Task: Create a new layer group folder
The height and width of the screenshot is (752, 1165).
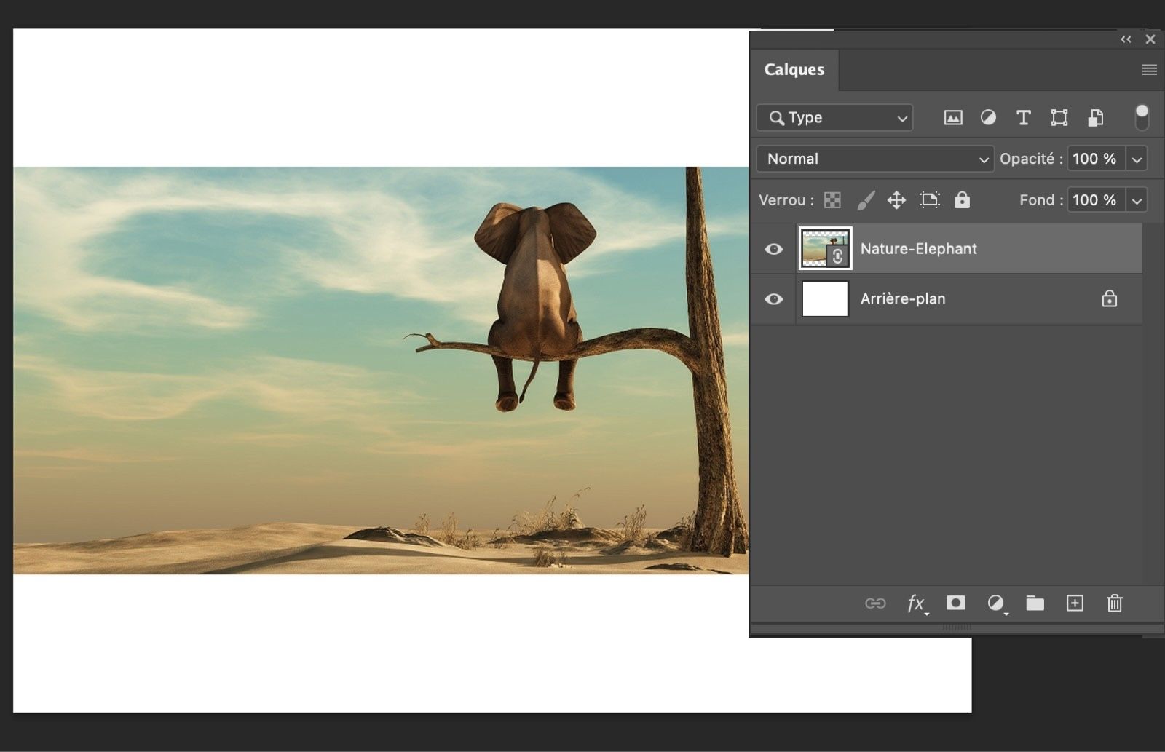Action: [1035, 603]
